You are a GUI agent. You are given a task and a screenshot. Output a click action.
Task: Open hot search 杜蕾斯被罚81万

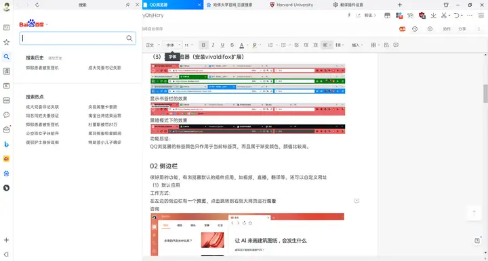pos(103,124)
